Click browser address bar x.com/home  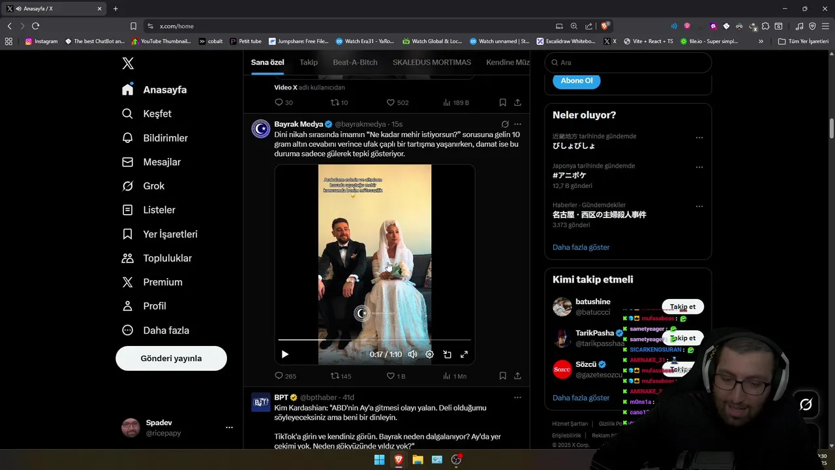[177, 26]
